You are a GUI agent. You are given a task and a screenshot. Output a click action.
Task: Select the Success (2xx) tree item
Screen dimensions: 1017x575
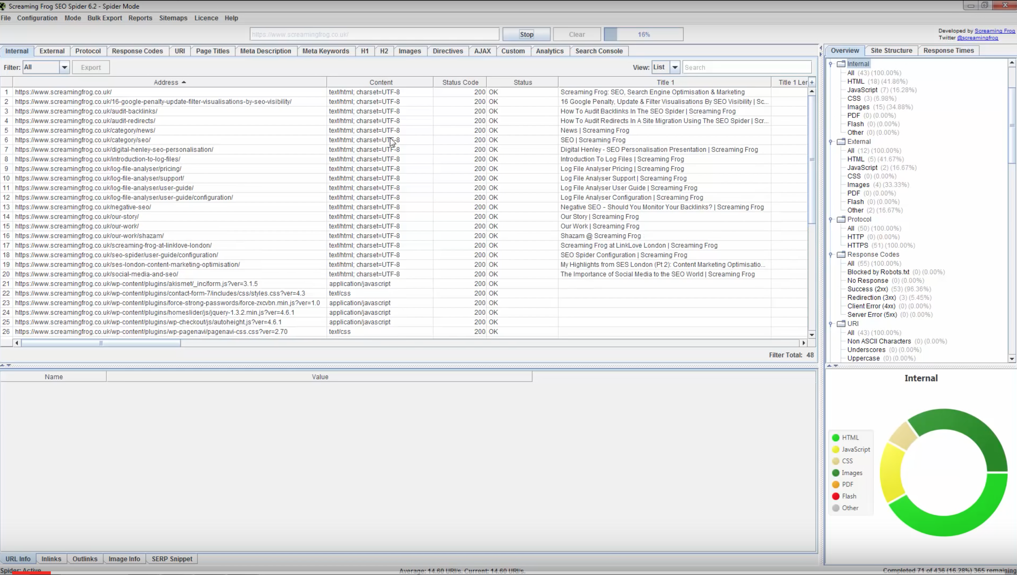pos(867,289)
